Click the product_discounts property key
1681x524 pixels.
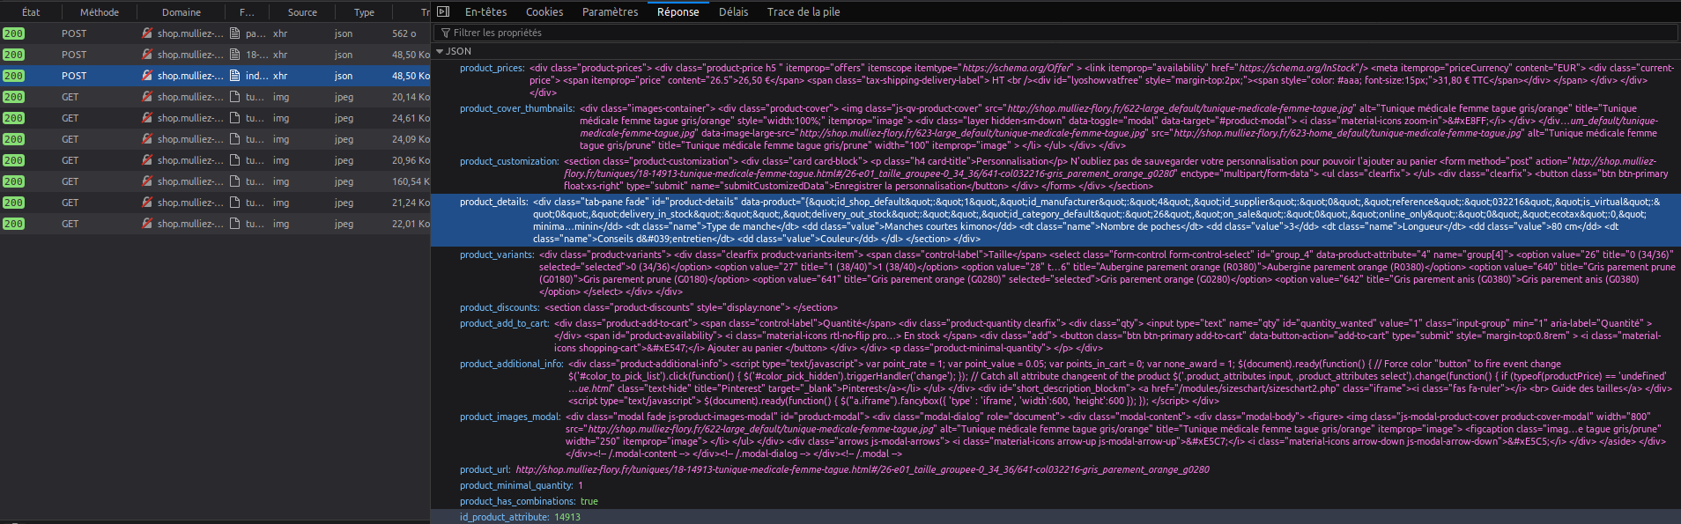pos(500,307)
